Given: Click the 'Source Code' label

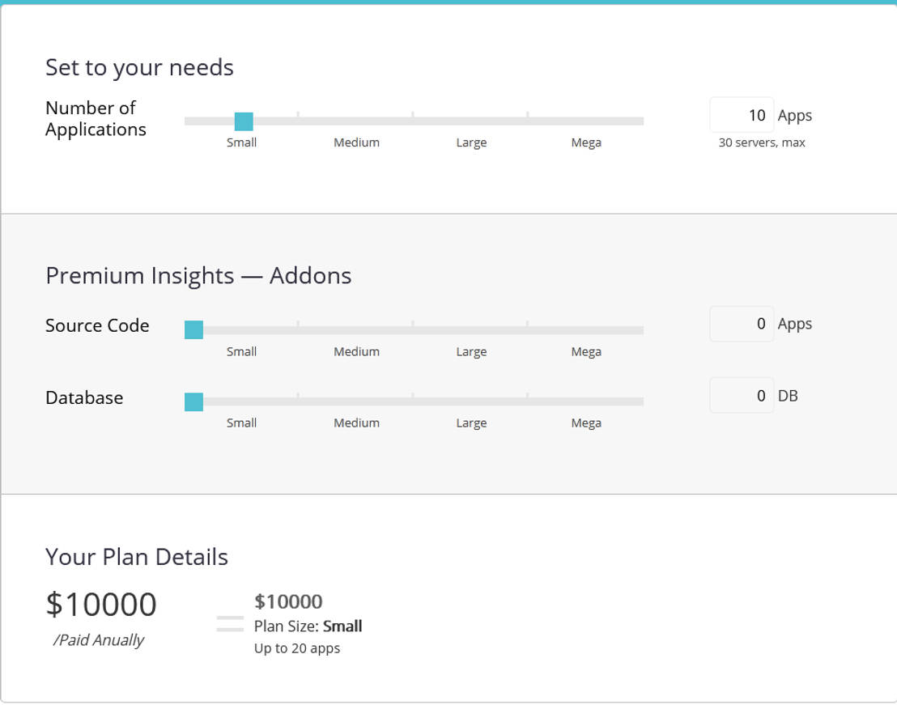Looking at the screenshot, I should [x=97, y=325].
